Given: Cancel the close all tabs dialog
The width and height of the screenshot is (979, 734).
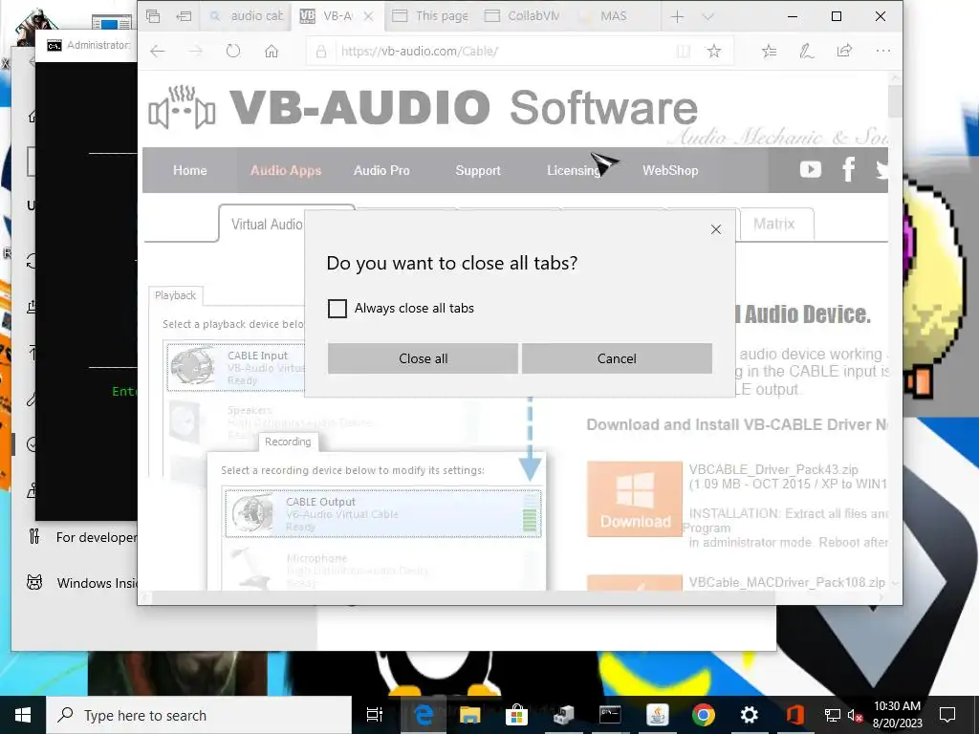Looking at the screenshot, I should (617, 358).
